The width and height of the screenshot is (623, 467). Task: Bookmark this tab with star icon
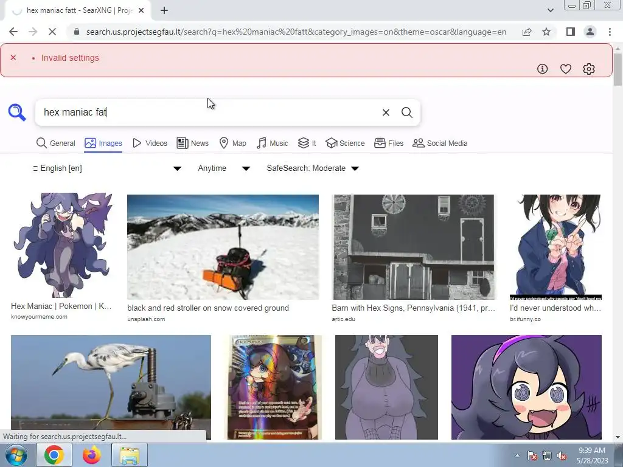coord(546,32)
